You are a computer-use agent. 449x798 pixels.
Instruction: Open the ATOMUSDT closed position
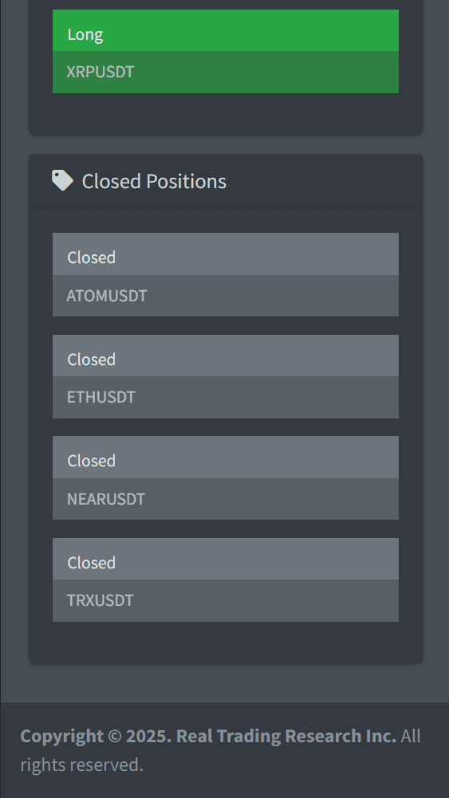[x=226, y=296]
